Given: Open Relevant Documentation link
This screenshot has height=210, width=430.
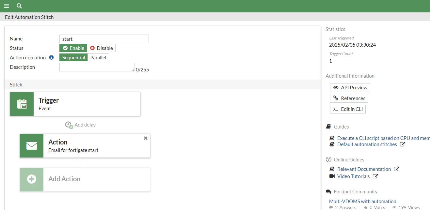Looking at the screenshot, I should click(364, 169).
